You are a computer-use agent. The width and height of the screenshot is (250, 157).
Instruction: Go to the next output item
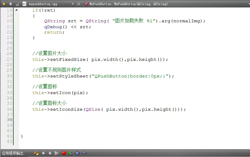point(50,153)
